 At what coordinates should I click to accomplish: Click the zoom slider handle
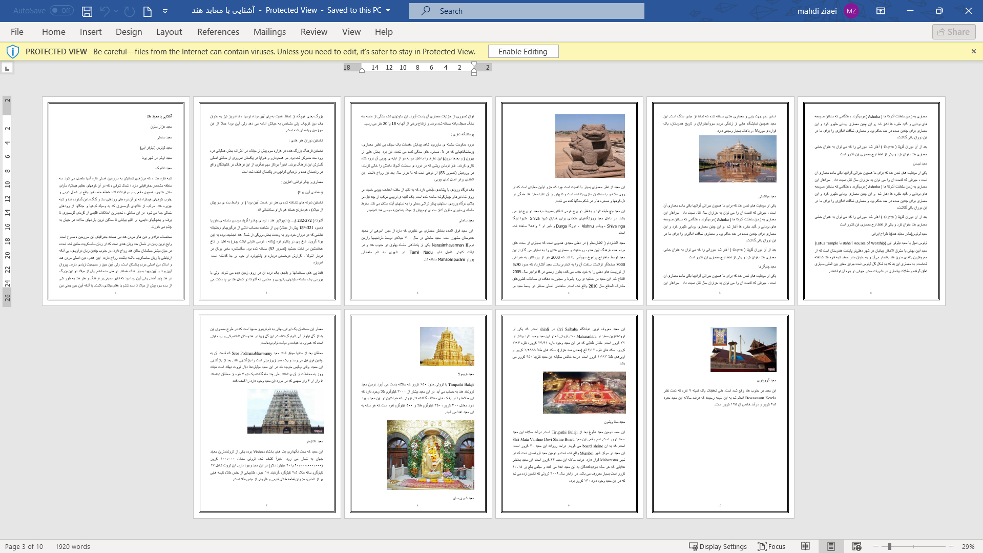890,546
